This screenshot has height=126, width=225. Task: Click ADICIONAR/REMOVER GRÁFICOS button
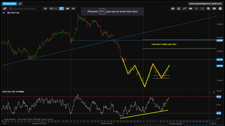(x=205, y=4)
